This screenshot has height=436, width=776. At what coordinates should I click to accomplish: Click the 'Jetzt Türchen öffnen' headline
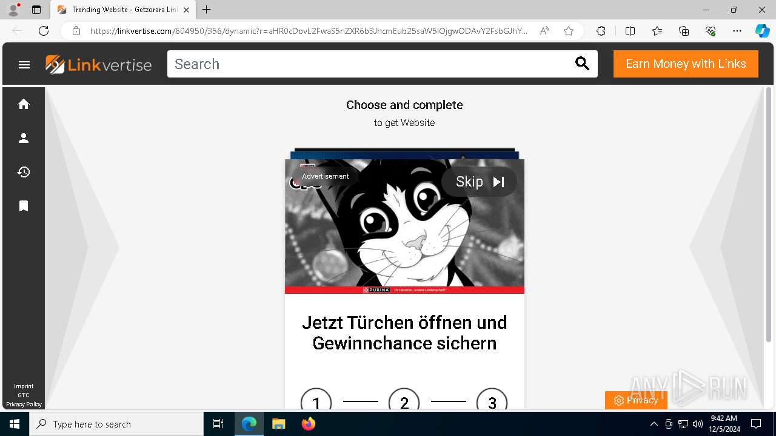[x=404, y=332]
